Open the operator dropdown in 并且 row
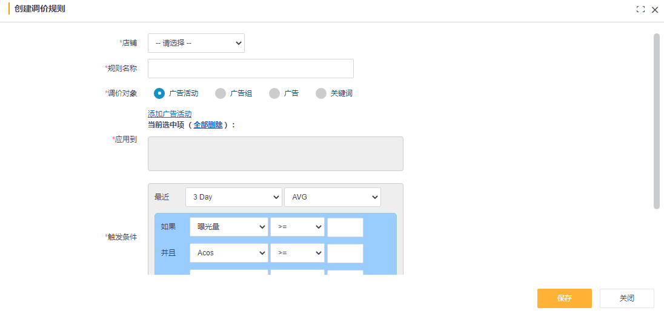Image resolution: width=664 pixels, height=316 pixels. [297, 253]
